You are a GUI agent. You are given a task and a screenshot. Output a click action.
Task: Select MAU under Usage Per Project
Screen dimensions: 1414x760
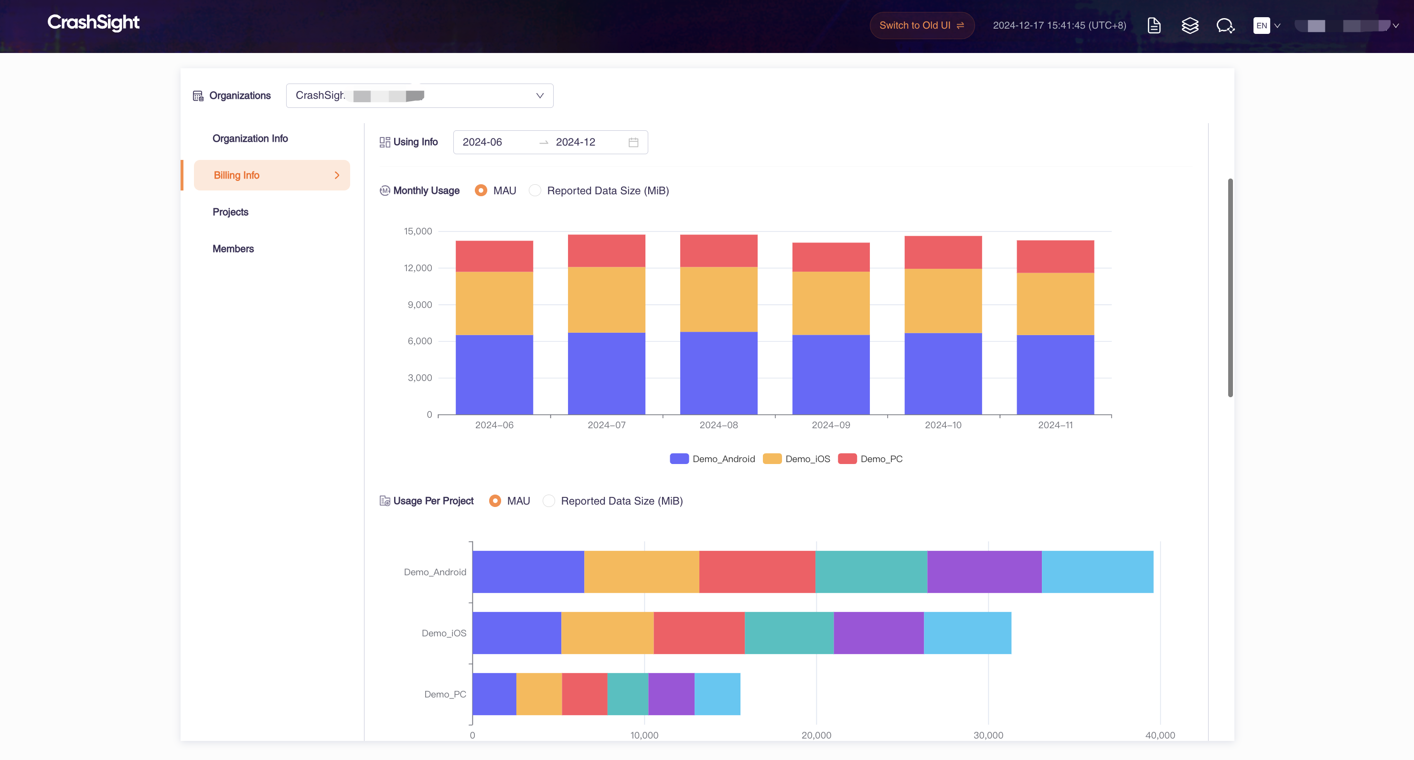click(x=494, y=500)
